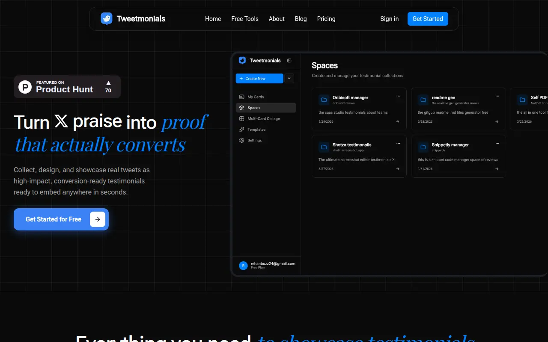Screen dimensions: 548x342
Task: Click the Oribisoft manager title
Action: [351, 97]
